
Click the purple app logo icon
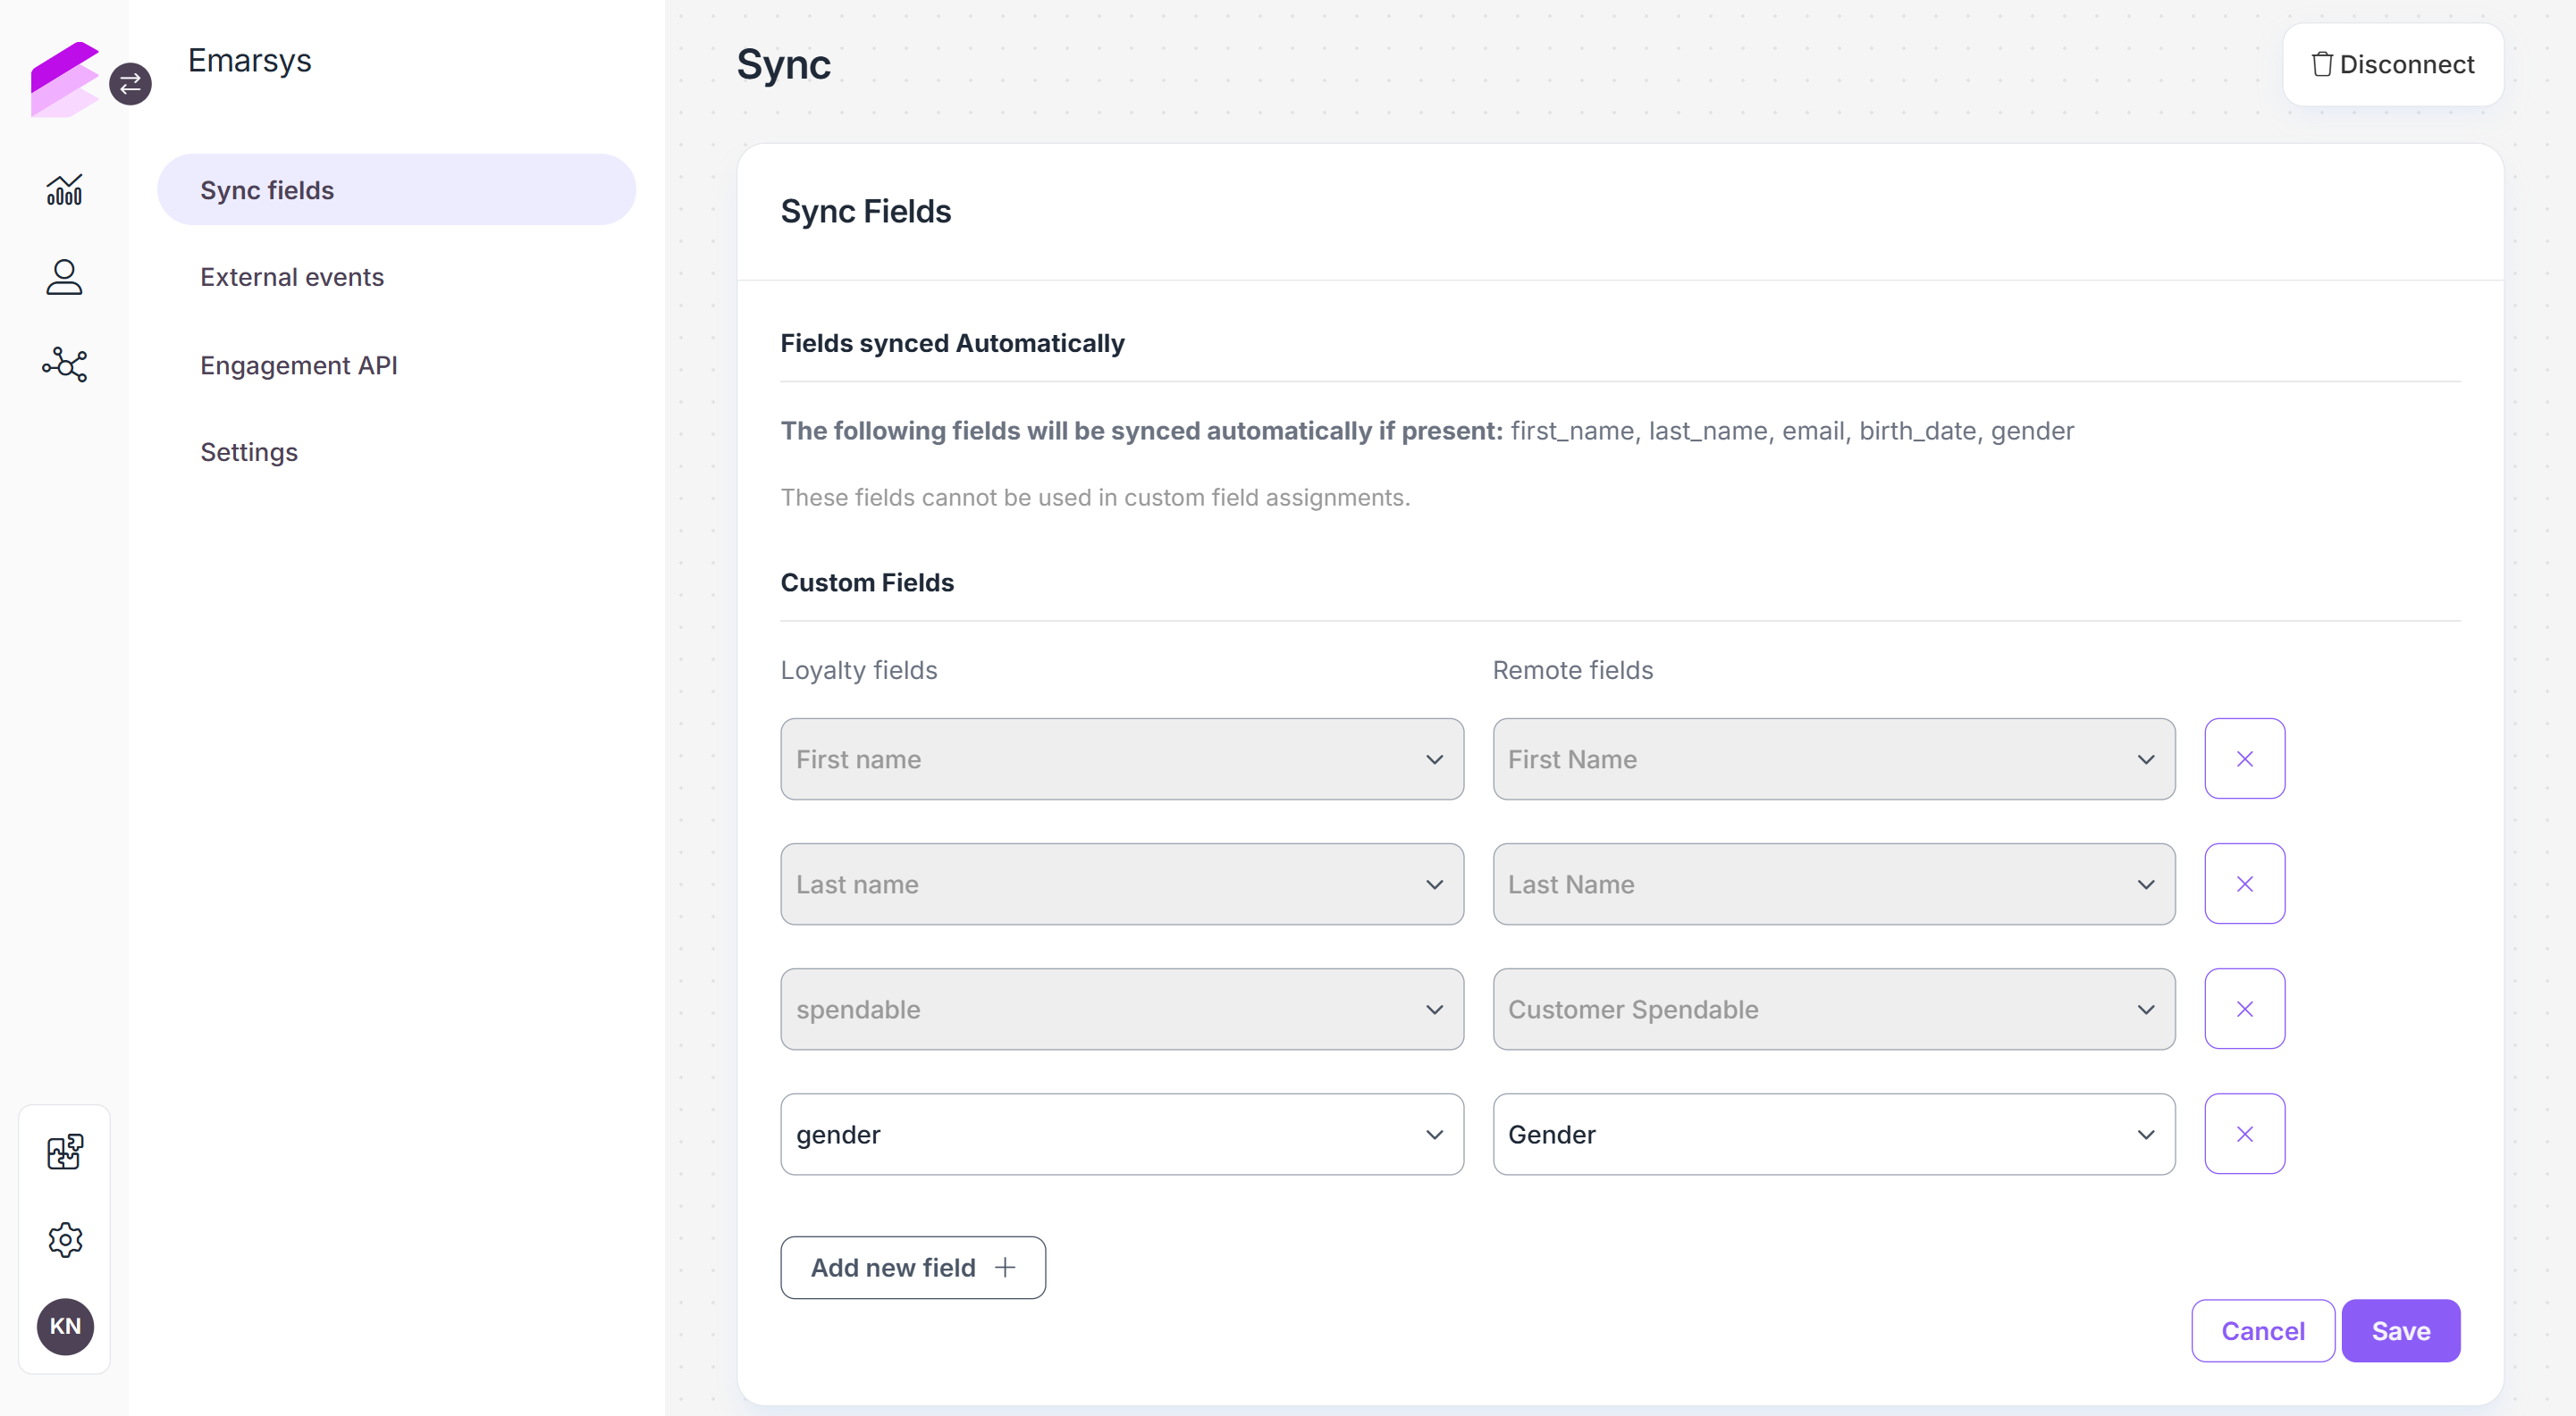tap(65, 79)
